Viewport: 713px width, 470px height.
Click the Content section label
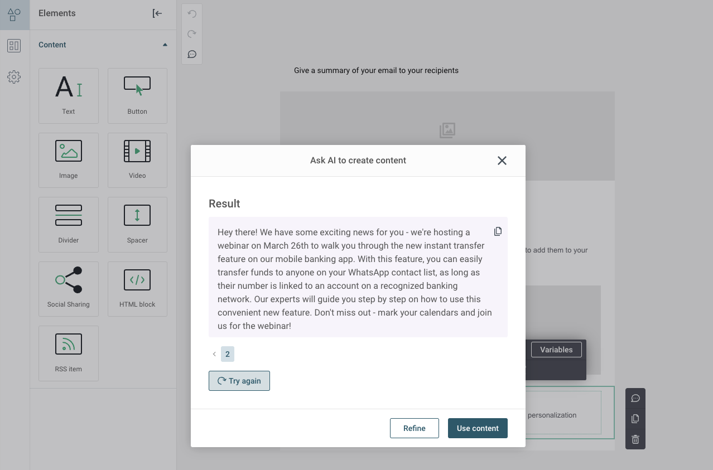pos(52,45)
